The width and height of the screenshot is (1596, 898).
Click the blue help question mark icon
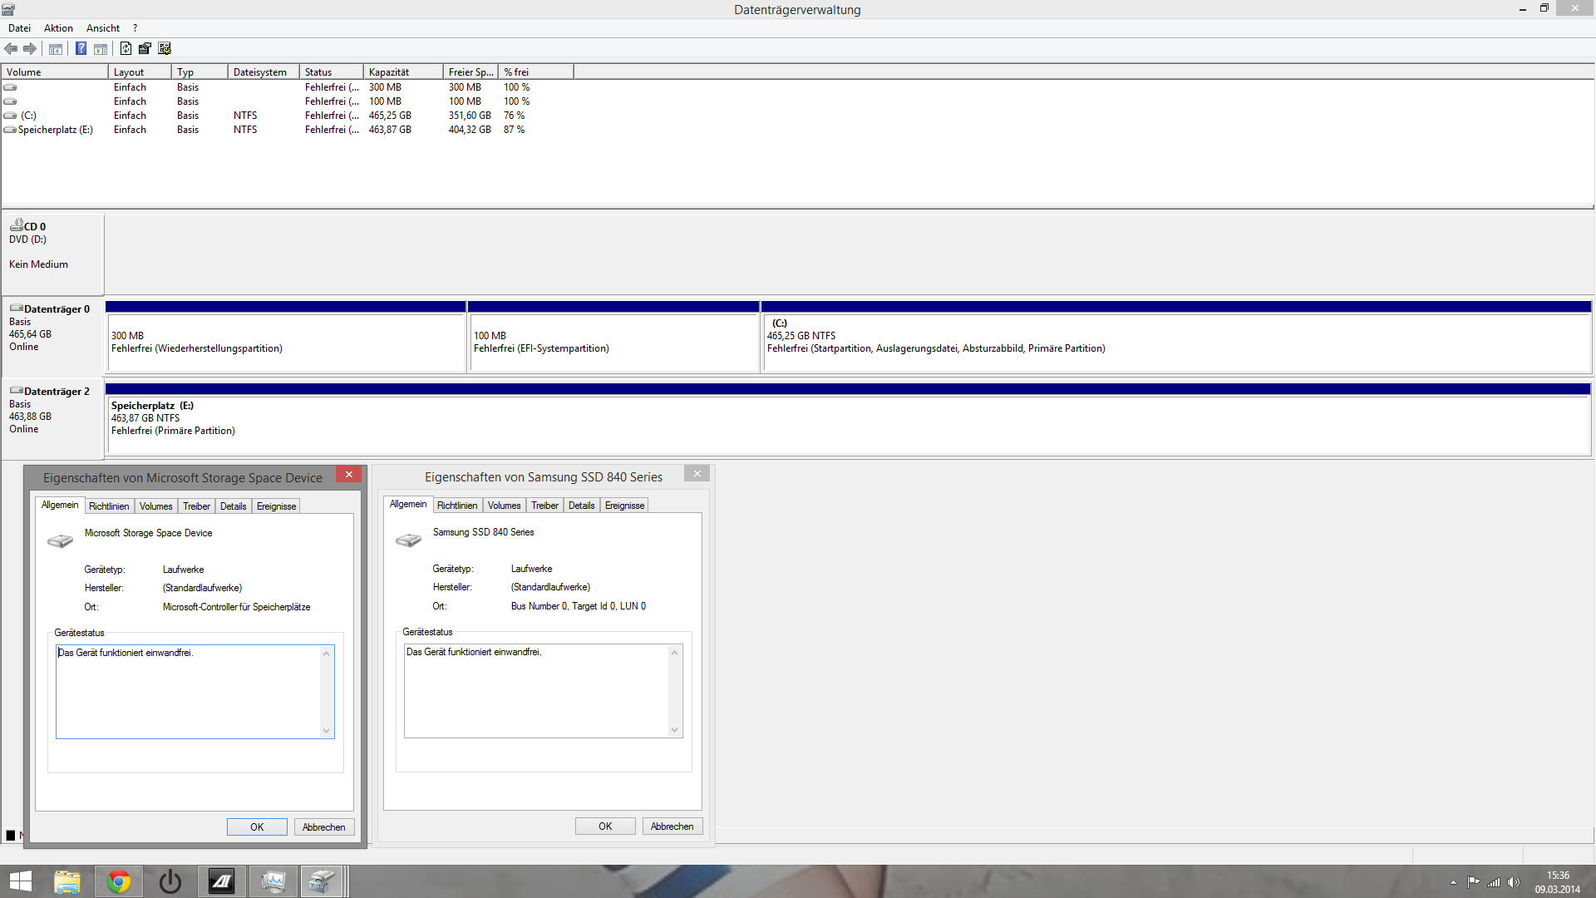tap(81, 49)
